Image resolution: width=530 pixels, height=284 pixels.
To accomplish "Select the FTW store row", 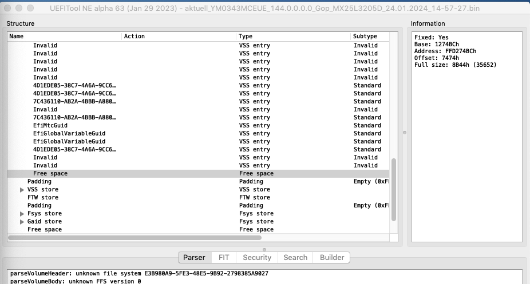I will tap(199, 198).
